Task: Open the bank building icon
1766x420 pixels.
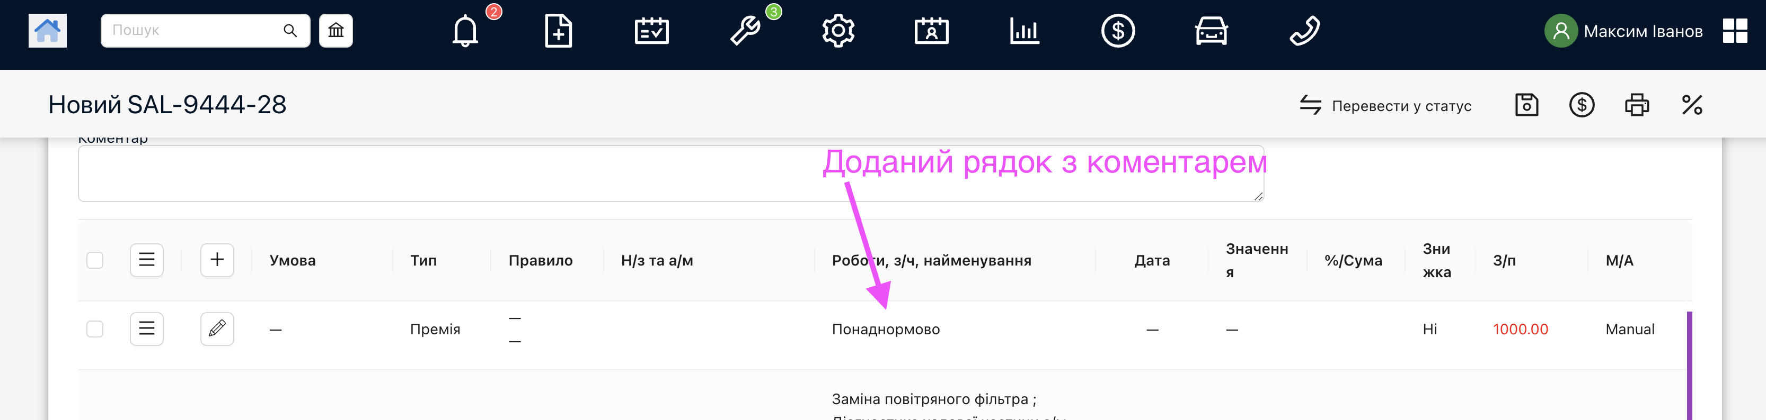Action: tap(335, 31)
